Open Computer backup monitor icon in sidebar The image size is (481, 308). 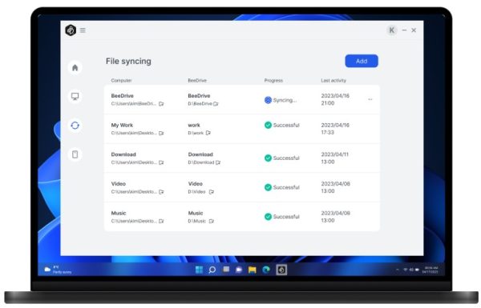pos(75,97)
